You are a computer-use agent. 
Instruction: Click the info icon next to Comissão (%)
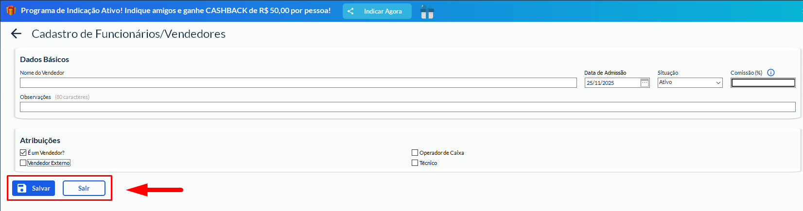pos(771,73)
